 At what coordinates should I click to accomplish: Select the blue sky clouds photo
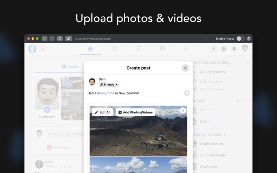tap(138, 165)
